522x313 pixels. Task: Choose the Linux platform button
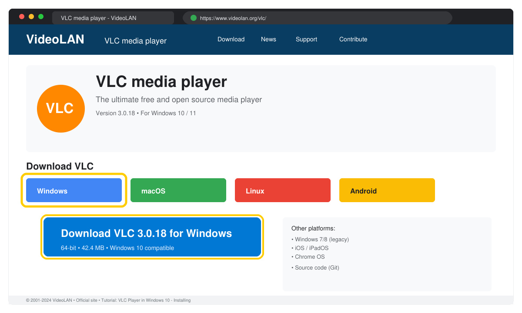click(283, 190)
